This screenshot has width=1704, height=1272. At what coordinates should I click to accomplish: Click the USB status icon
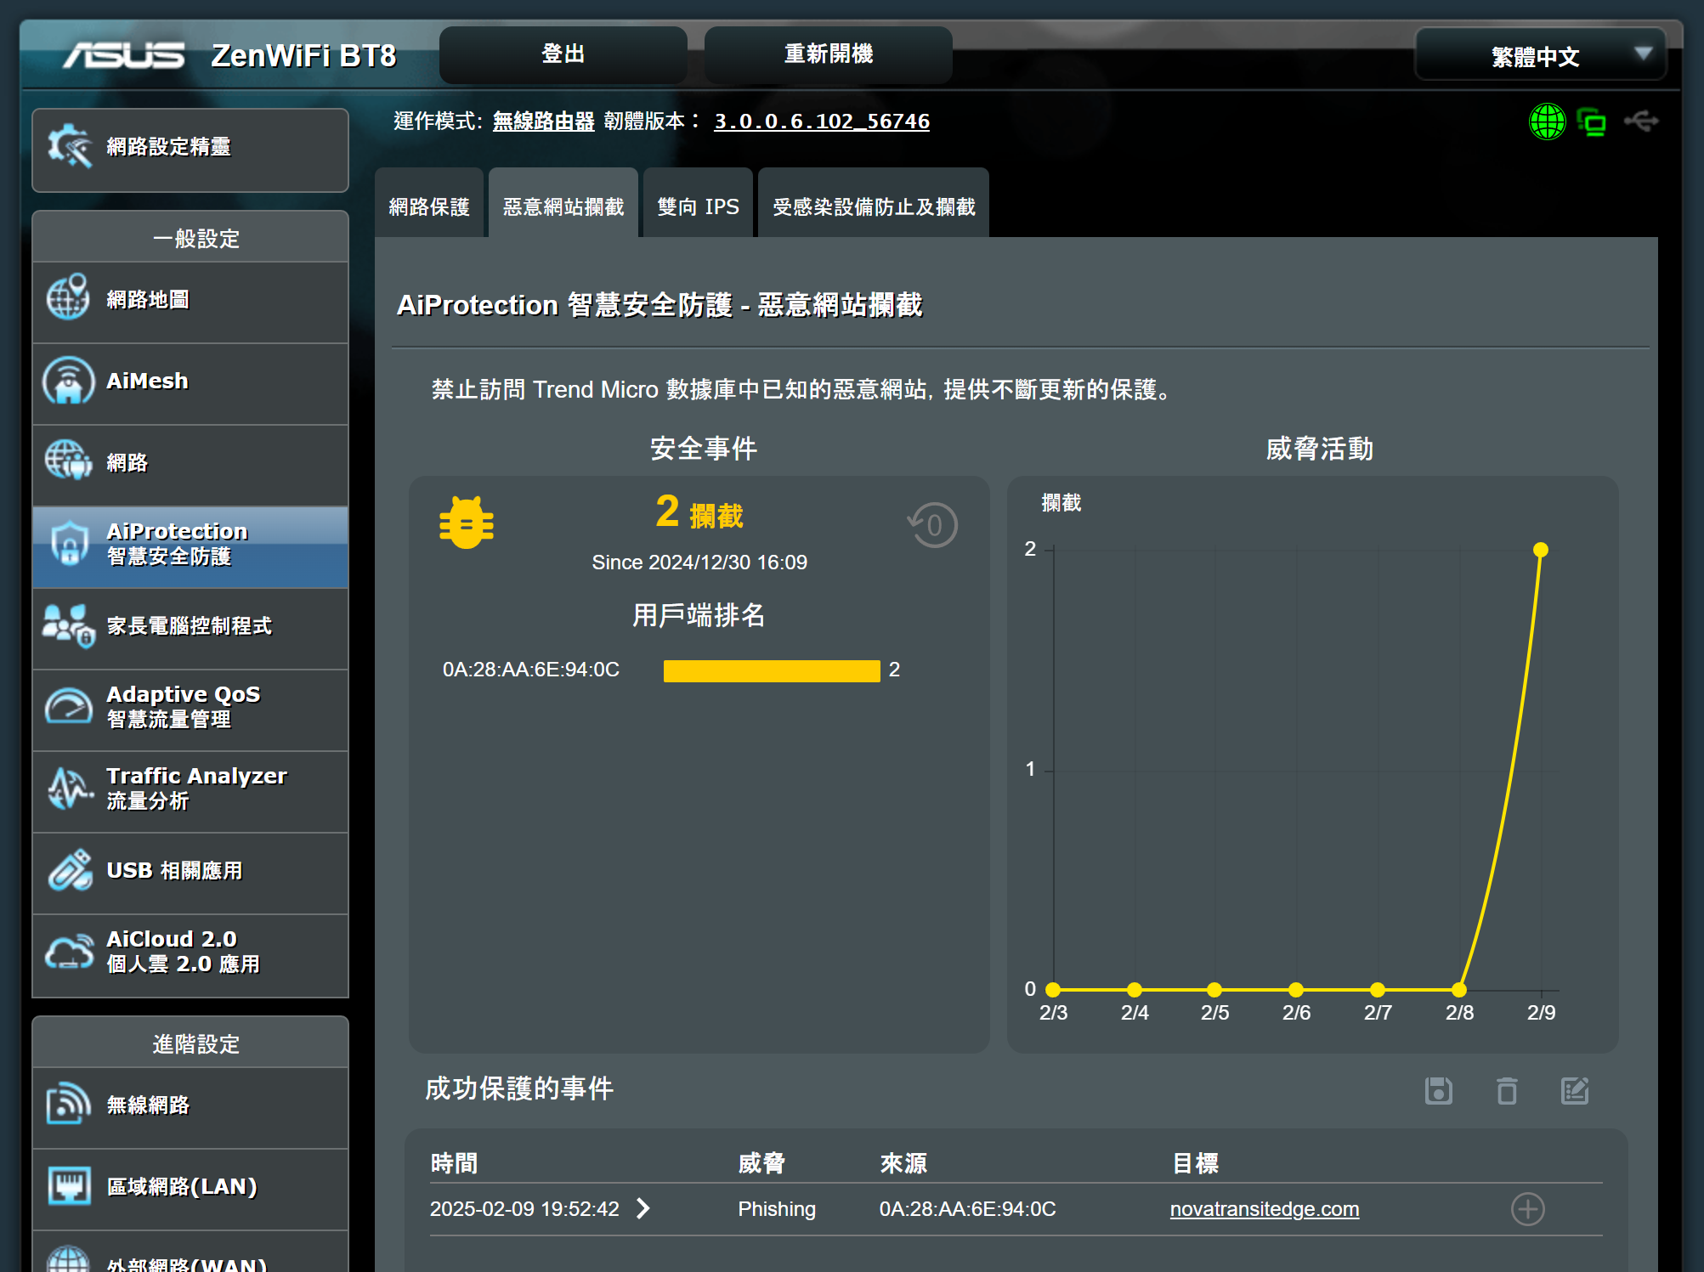[x=1641, y=121]
